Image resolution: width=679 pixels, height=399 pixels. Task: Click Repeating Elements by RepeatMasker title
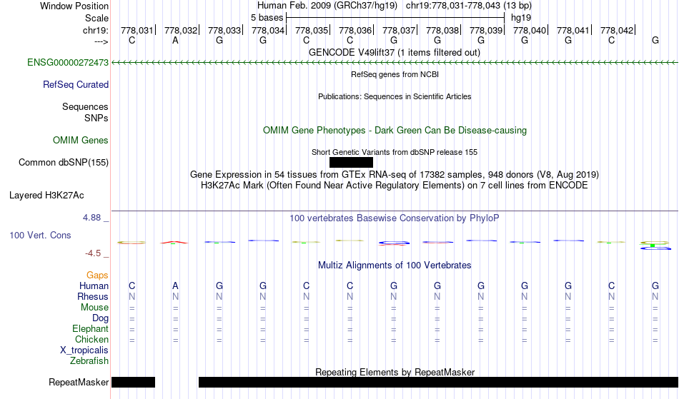pyautogui.click(x=395, y=372)
